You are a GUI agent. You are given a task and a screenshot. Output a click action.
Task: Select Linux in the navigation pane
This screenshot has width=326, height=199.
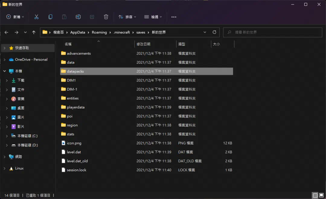click(19, 168)
